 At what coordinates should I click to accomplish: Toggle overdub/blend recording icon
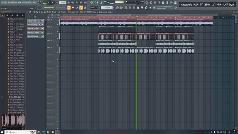click(81, 3)
